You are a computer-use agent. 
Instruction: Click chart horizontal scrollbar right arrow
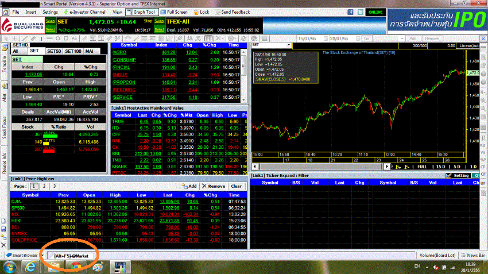[x=386, y=167]
